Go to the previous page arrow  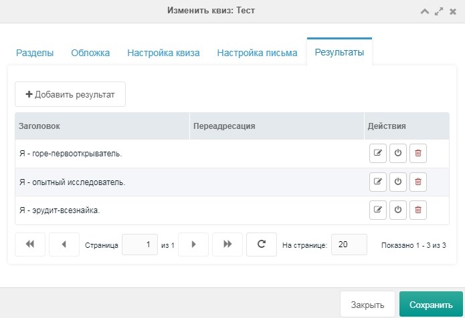pos(64,245)
